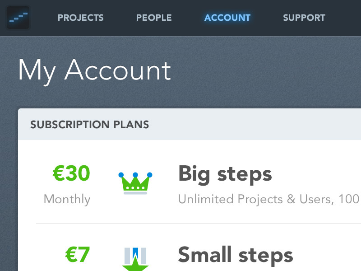Click the gray base under the crown
This screenshot has width=361, height=271.
click(x=135, y=193)
